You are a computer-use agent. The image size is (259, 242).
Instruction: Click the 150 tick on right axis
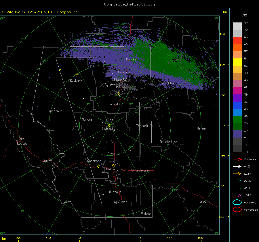click(x=222, y=34)
